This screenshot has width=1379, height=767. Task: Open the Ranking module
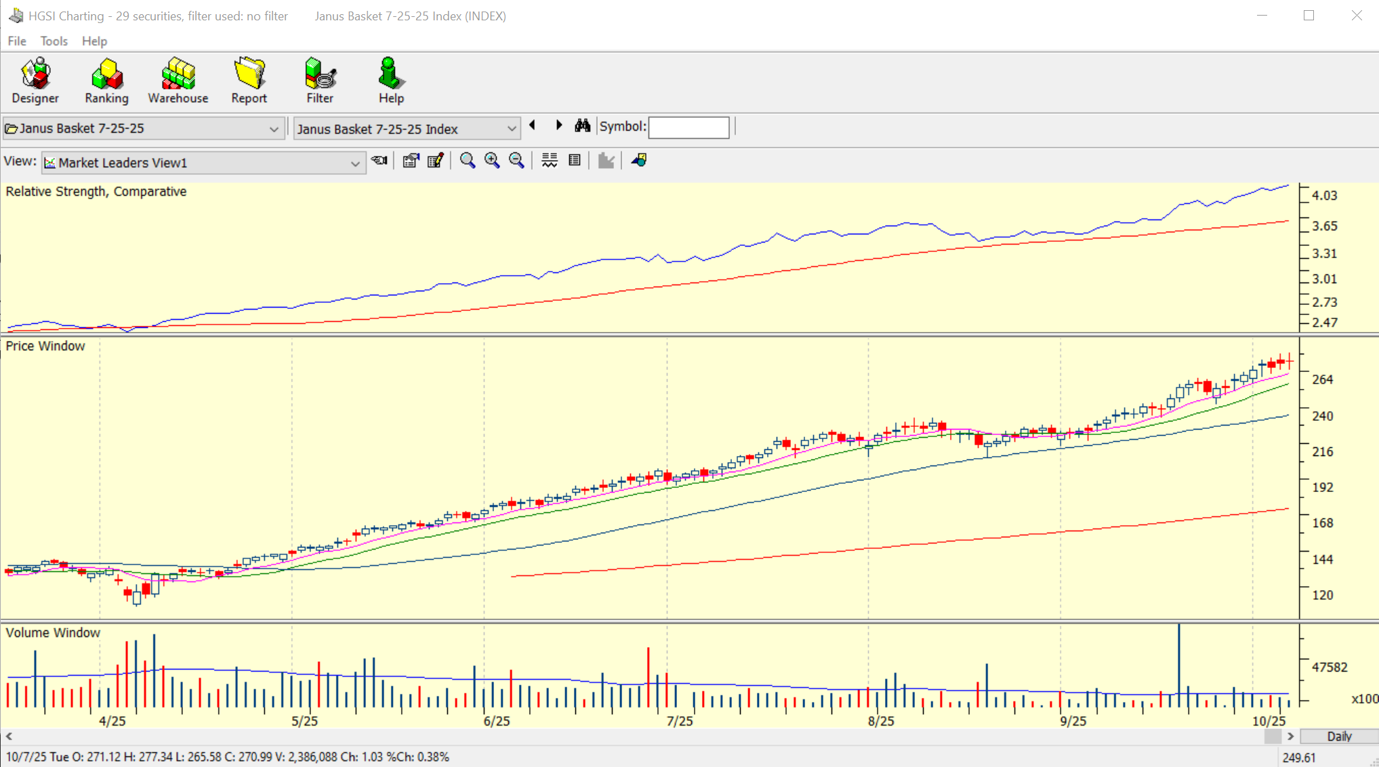pyautogui.click(x=106, y=81)
